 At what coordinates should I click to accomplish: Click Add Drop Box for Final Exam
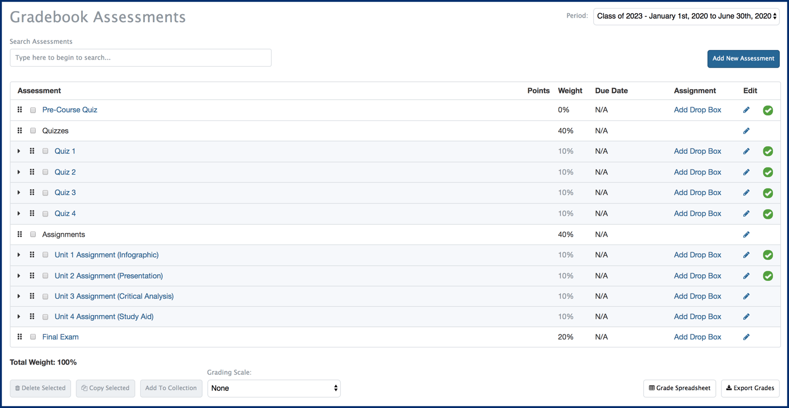(697, 336)
